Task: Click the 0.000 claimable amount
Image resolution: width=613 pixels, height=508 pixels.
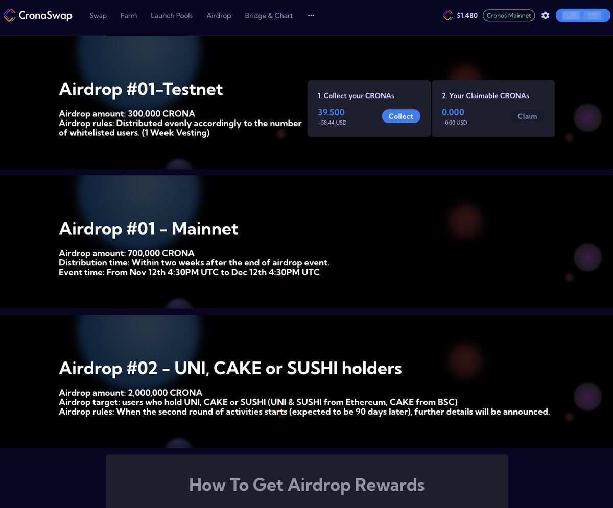Action: (x=453, y=112)
